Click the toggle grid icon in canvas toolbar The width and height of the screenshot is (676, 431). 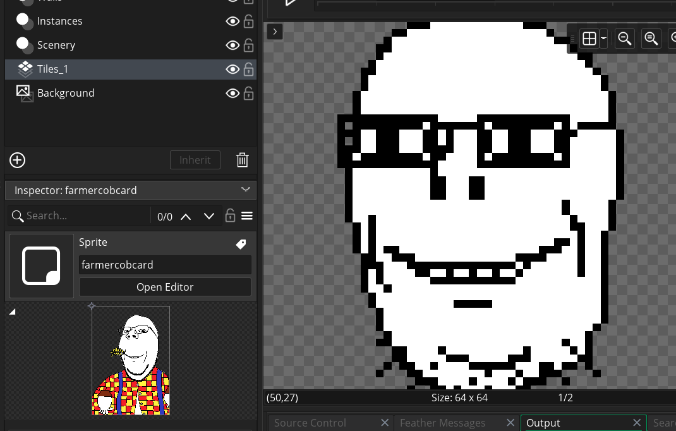tap(589, 39)
